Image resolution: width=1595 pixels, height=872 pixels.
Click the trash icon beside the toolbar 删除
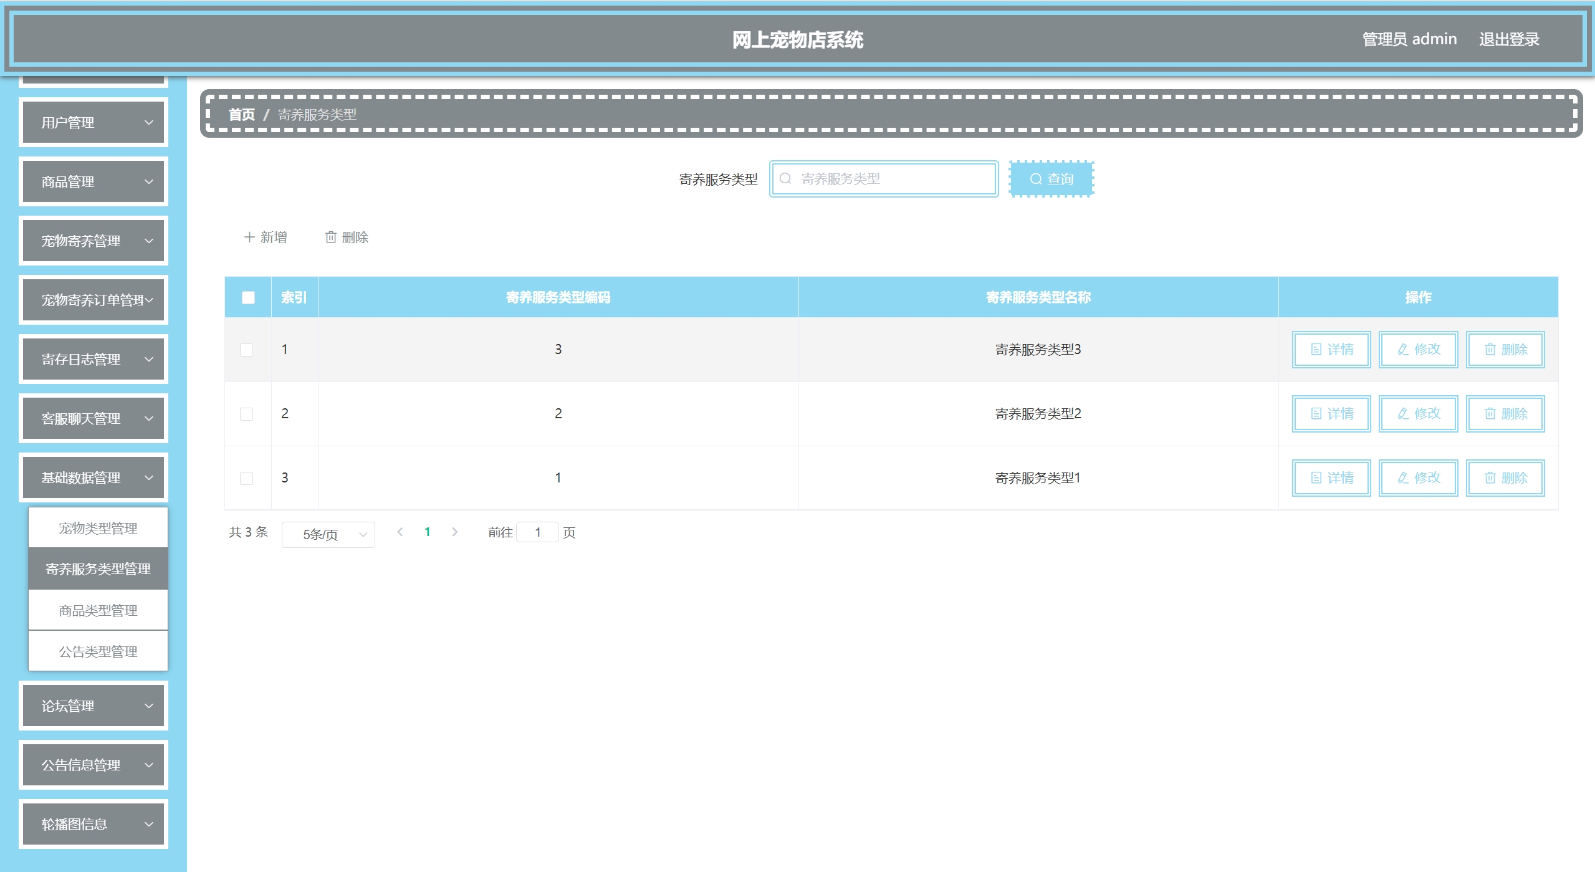pyautogui.click(x=331, y=237)
